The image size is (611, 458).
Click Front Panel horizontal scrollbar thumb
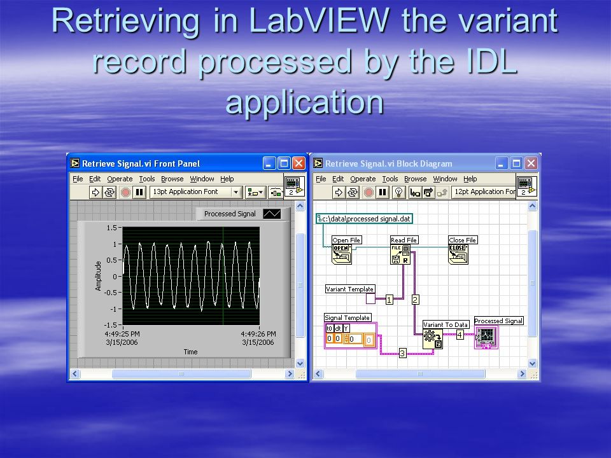coord(181,374)
